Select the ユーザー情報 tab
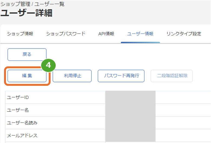 (x=140, y=34)
